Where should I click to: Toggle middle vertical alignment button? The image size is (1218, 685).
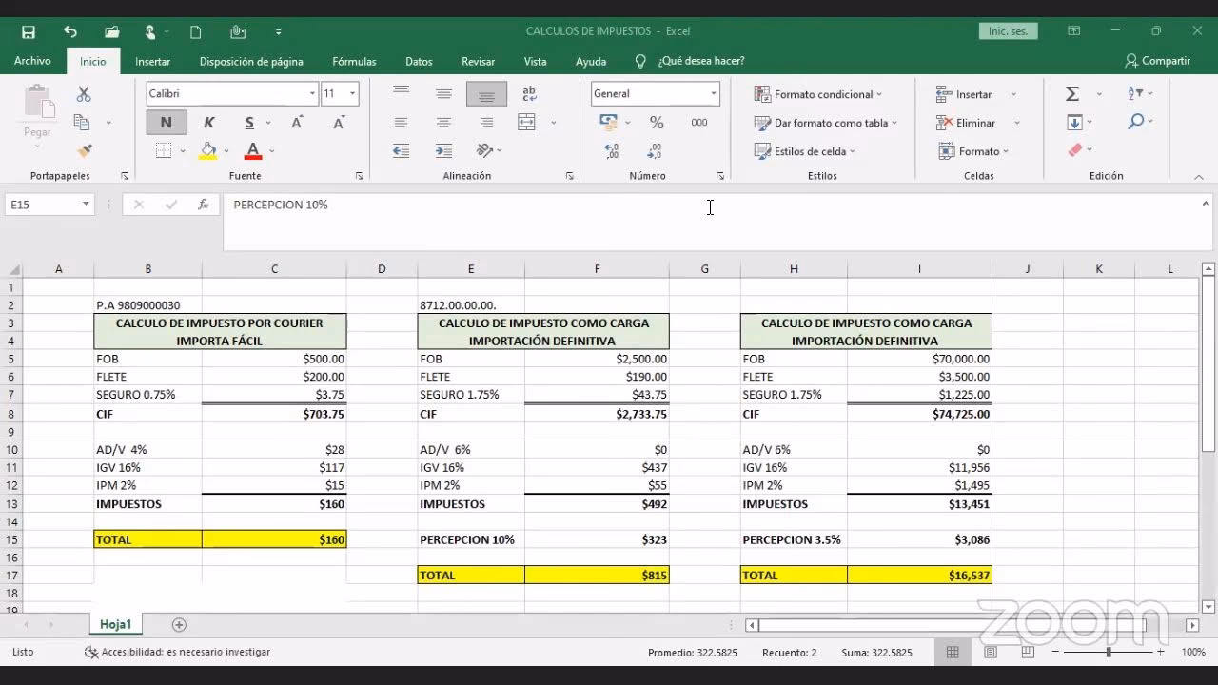pos(443,94)
